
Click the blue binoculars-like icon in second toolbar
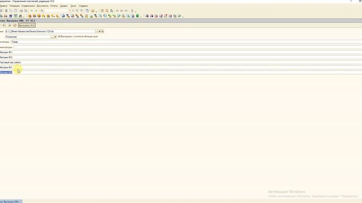[11, 16]
